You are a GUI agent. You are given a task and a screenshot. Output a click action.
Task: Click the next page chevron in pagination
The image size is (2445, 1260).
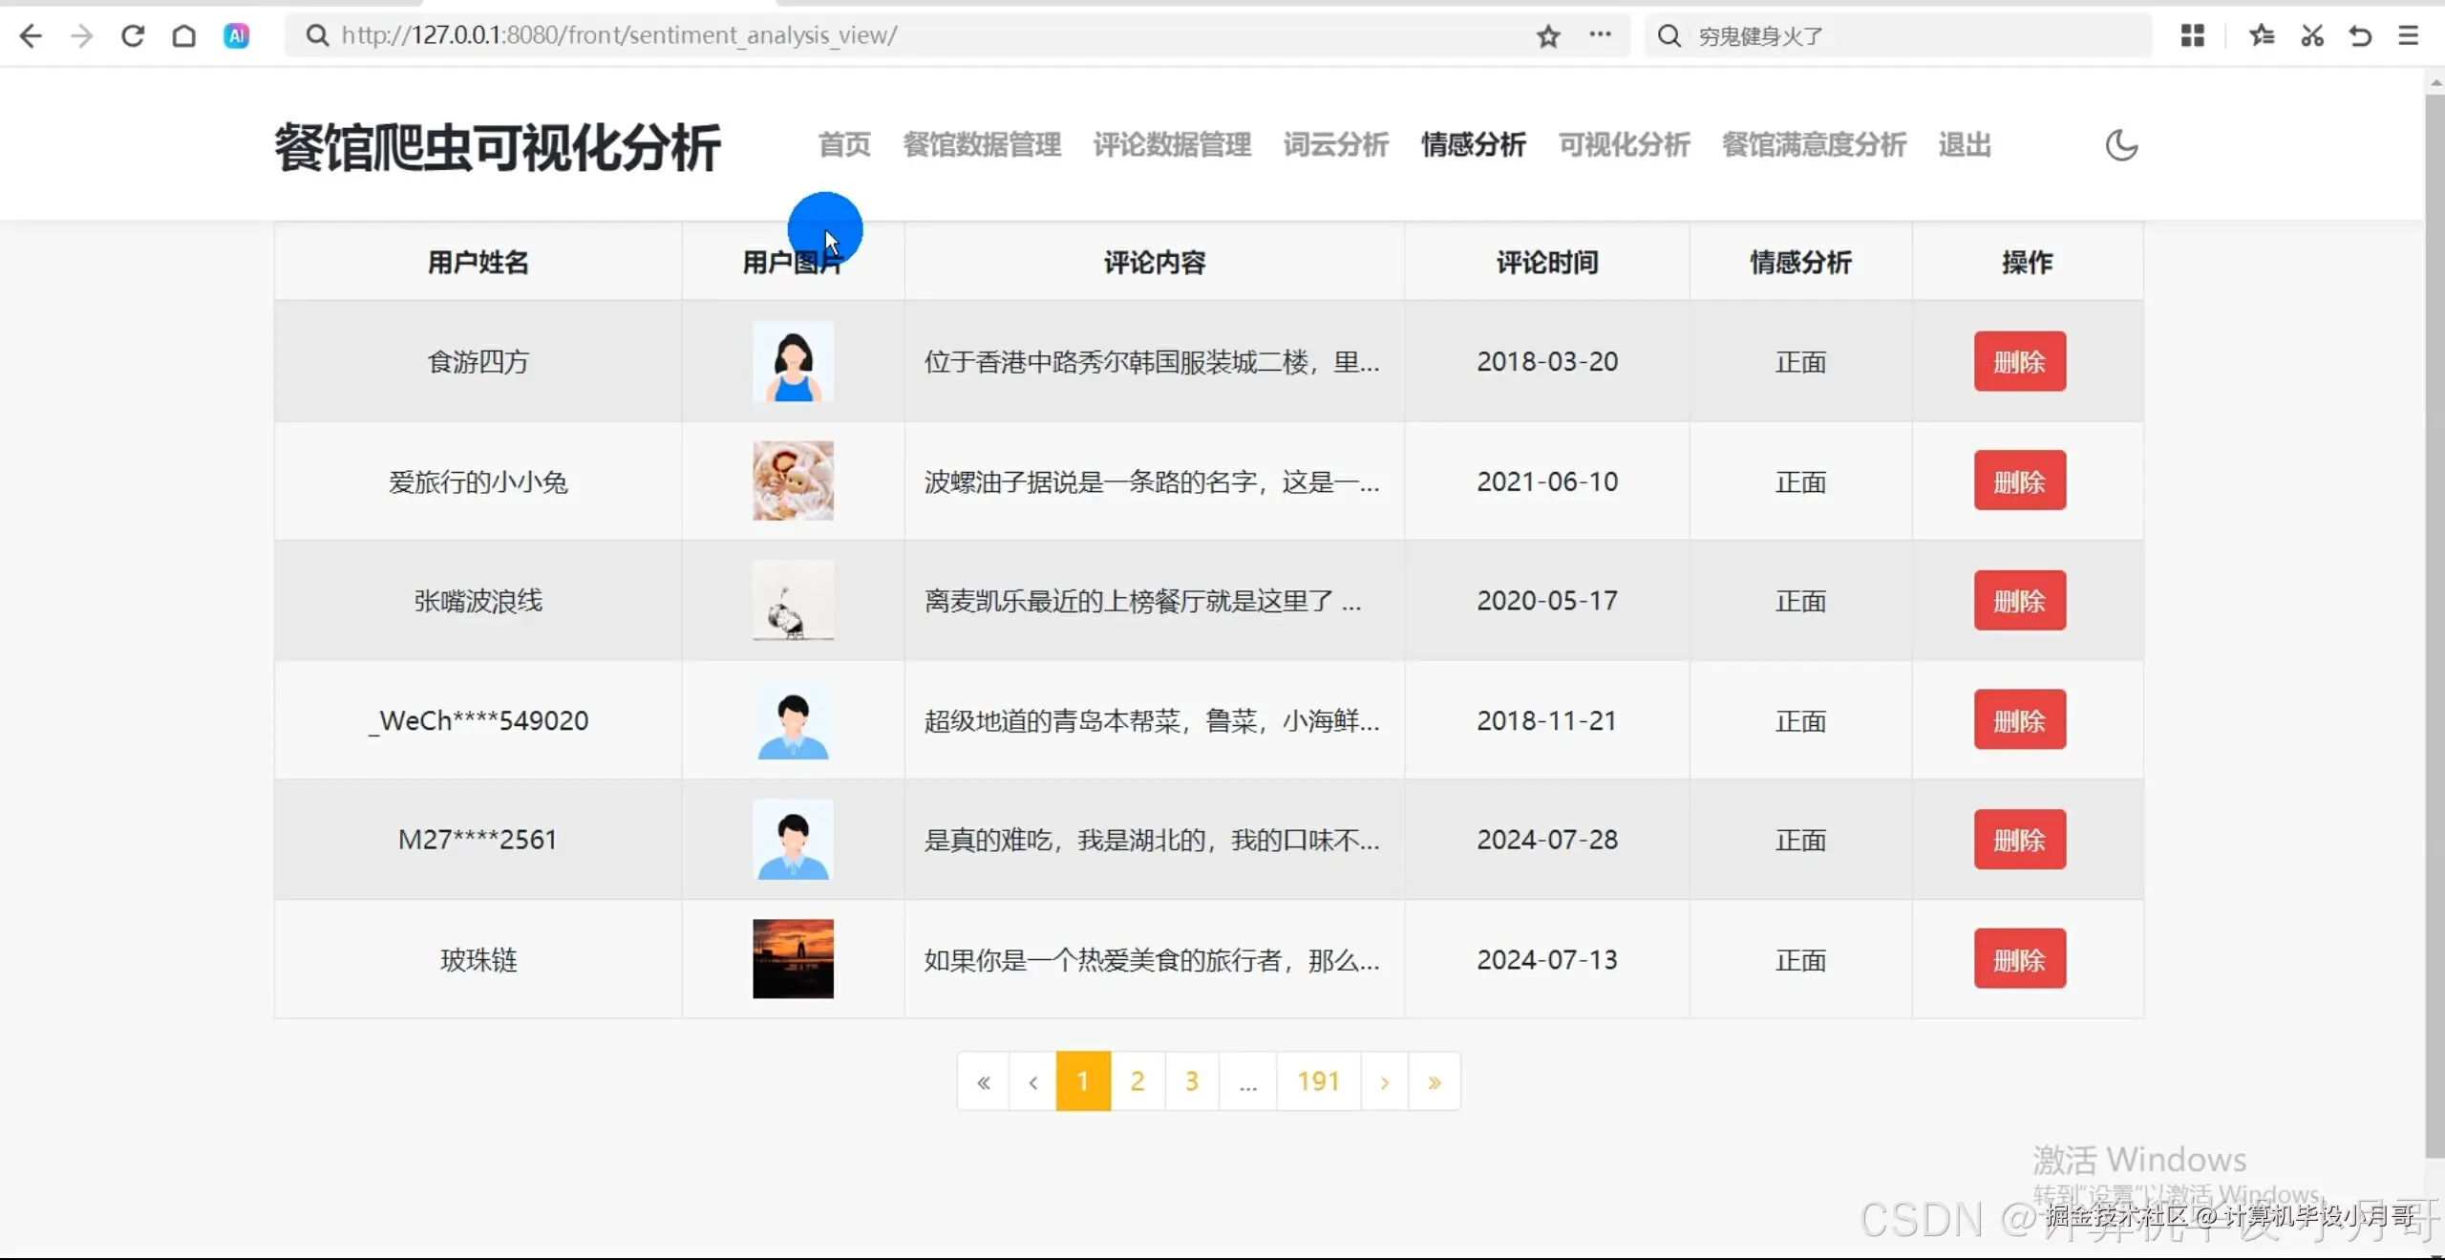[1384, 1080]
